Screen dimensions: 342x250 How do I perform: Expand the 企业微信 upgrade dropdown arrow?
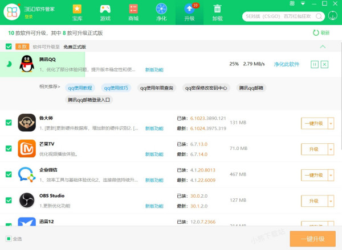pyautogui.click(x=331, y=175)
